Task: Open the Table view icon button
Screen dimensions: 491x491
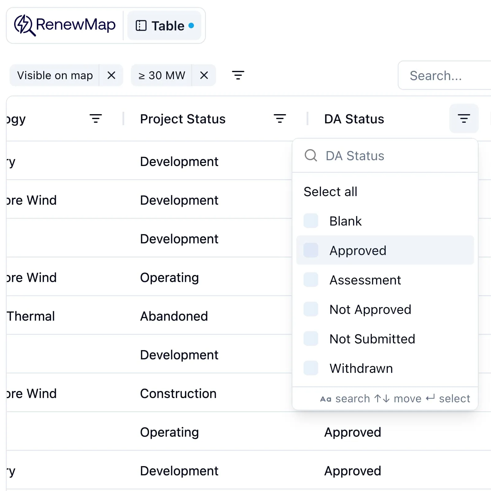Action: tap(141, 26)
